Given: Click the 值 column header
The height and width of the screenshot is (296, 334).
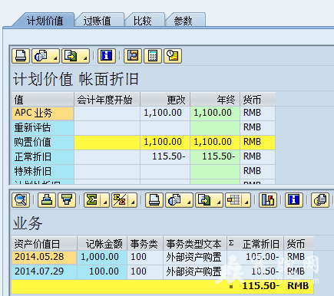Looking at the screenshot, I should (42, 99).
